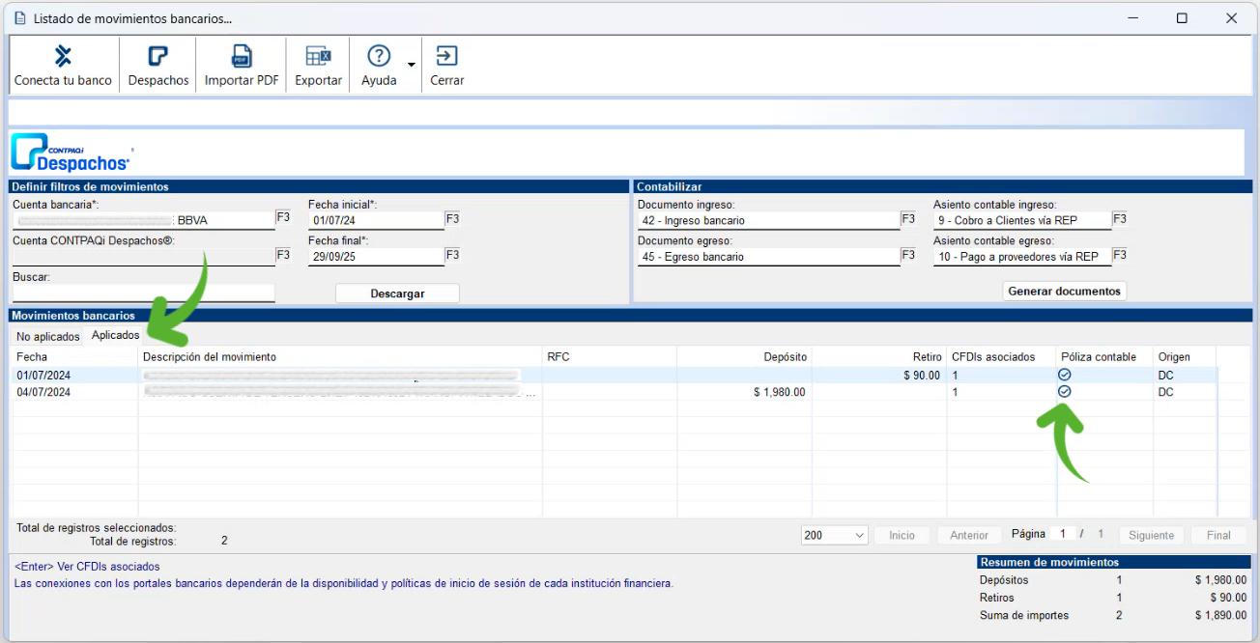The height and width of the screenshot is (643, 1260).
Task: Click the Exportar to Excel icon
Action: click(318, 57)
